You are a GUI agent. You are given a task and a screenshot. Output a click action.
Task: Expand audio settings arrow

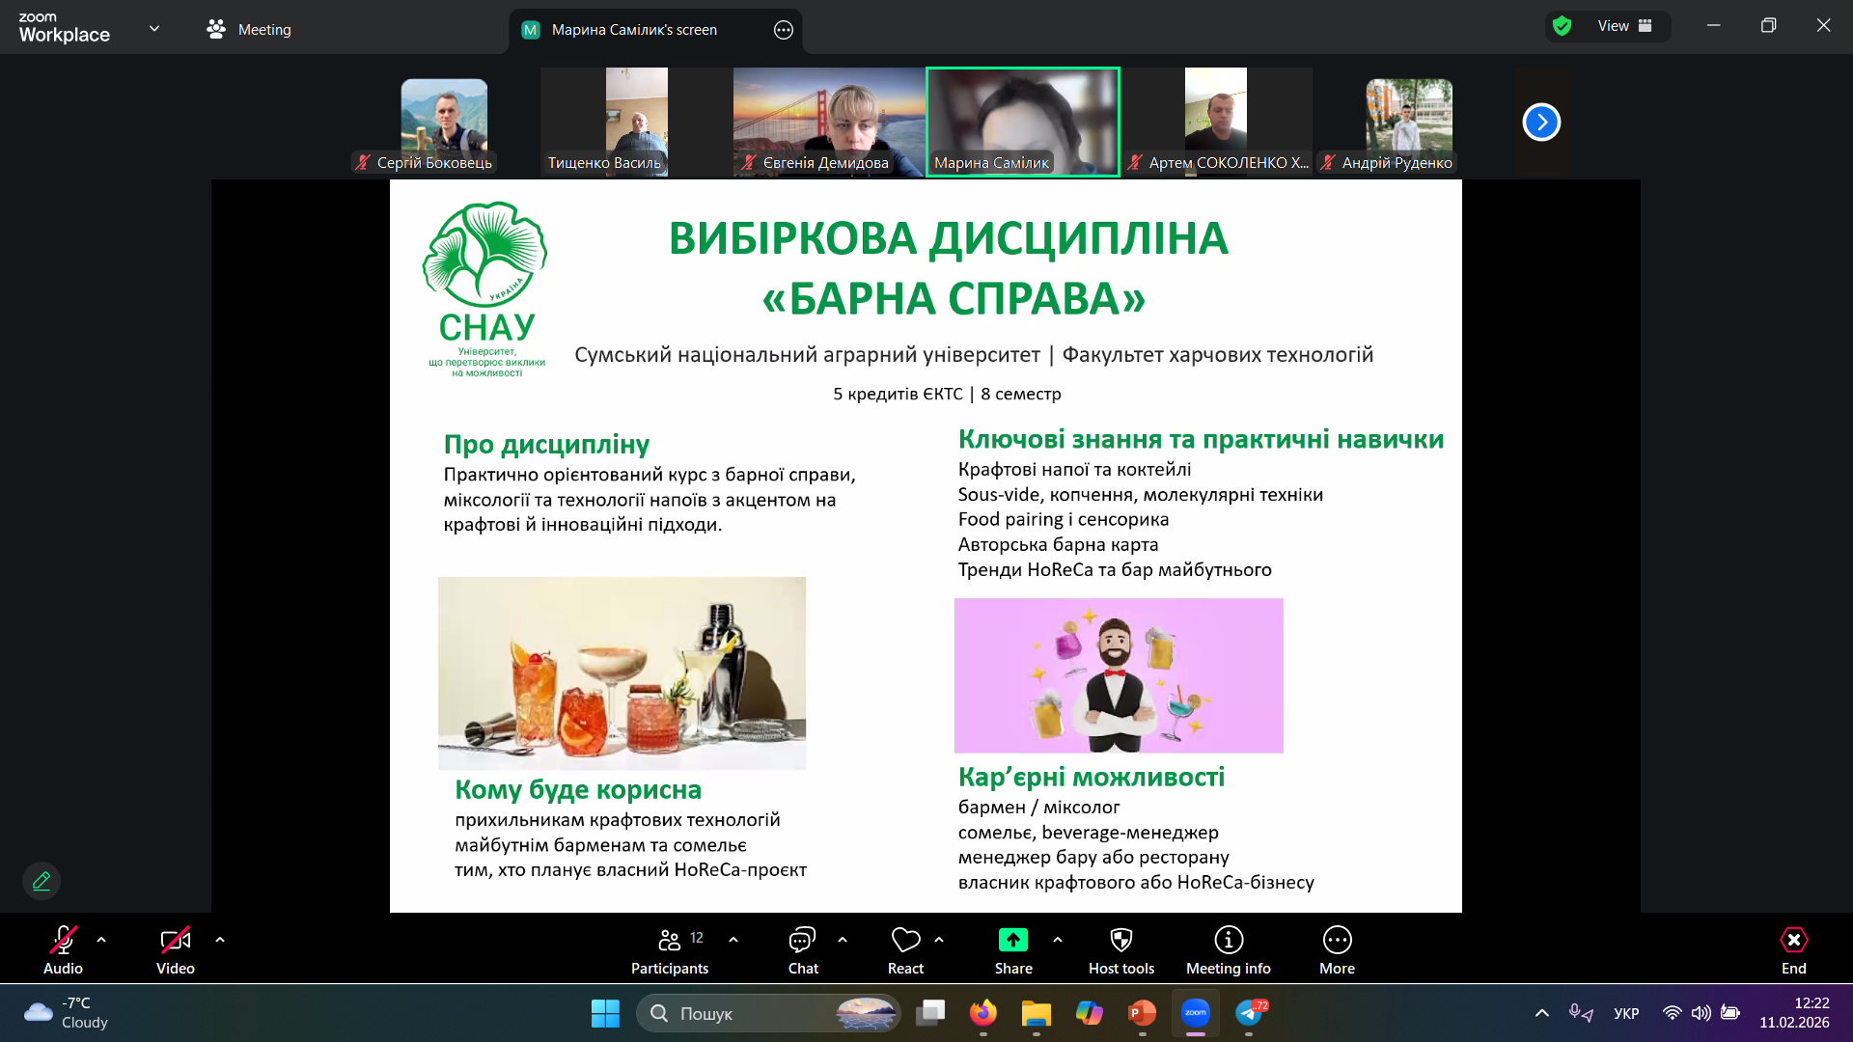tap(101, 939)
